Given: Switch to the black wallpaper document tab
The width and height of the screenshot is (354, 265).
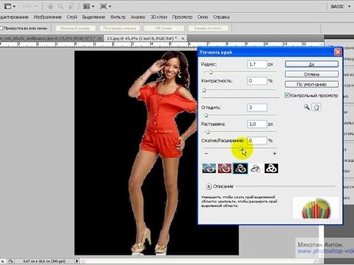Looking at the screenshot, I should [47, 38].
